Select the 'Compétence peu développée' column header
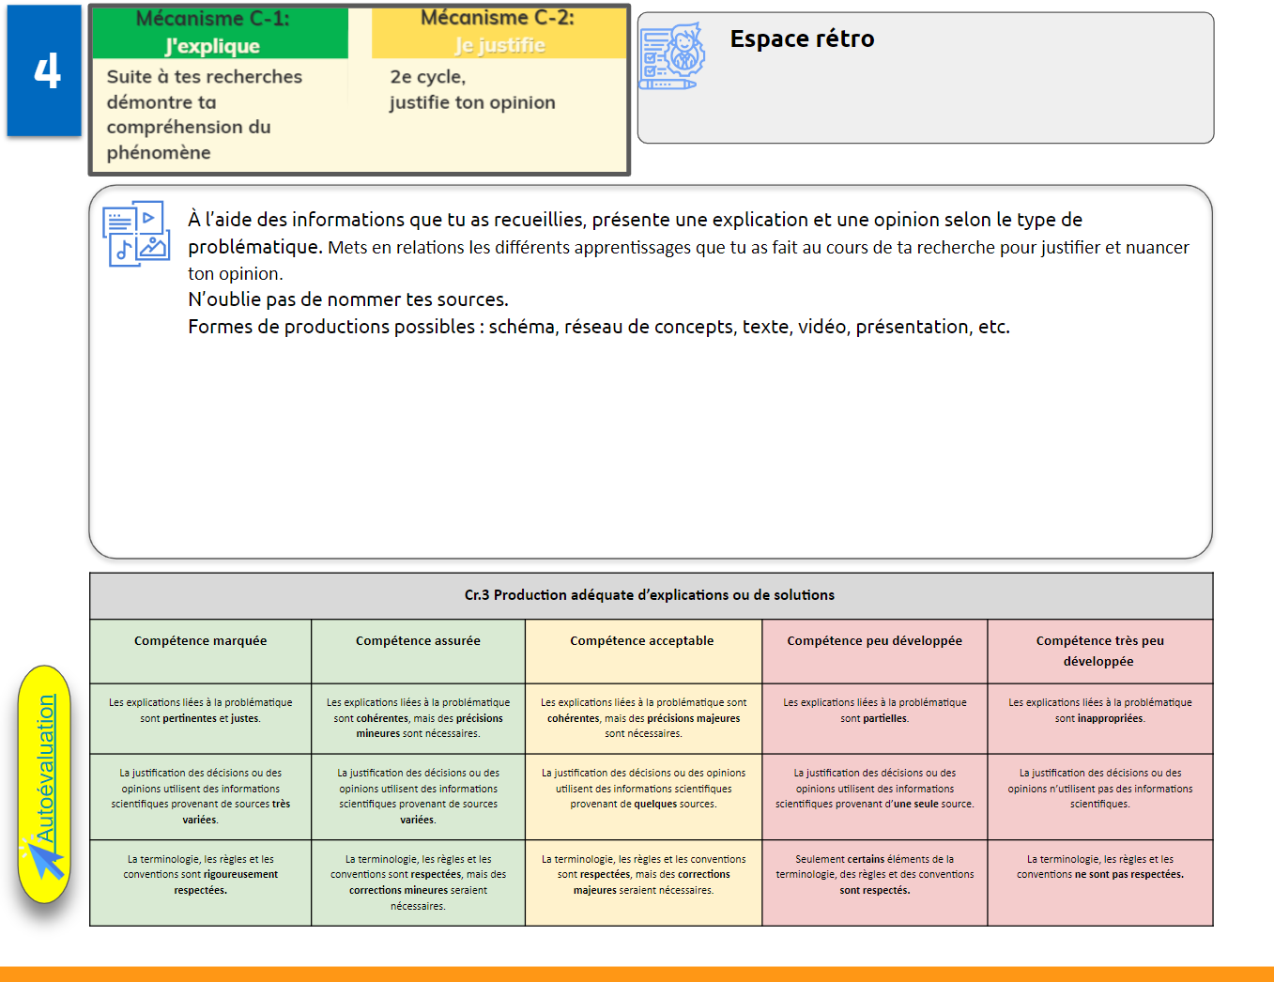1274x982 pixels. pos(875,651)
